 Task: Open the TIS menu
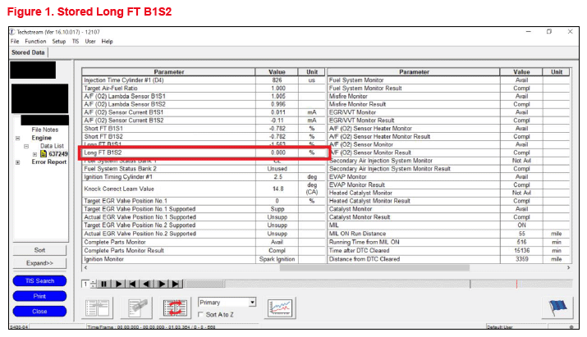(x=76, y=41)
